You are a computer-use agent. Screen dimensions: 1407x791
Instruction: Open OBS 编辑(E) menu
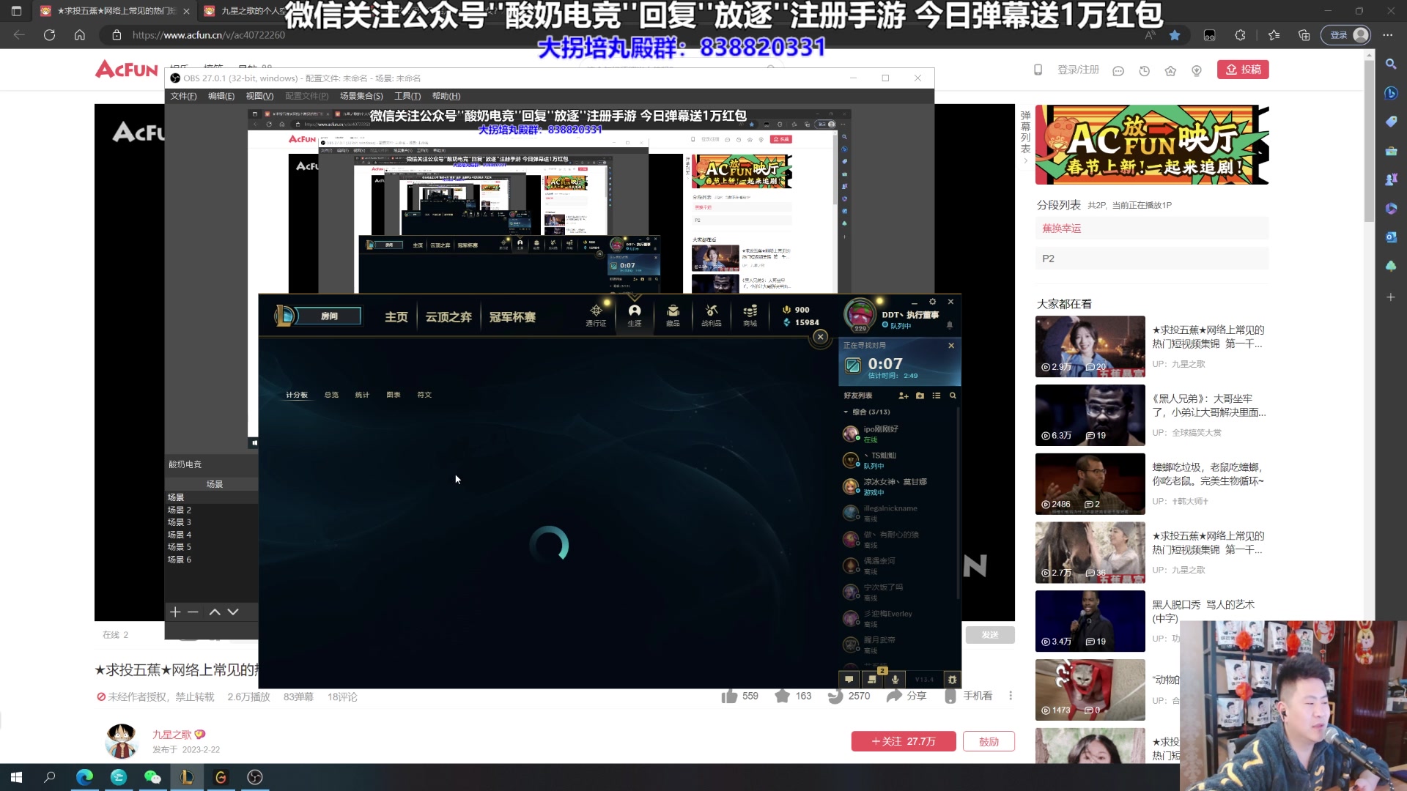[x=221, y=96]
